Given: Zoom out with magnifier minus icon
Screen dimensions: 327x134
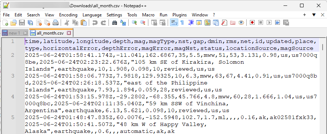Looking at the screenshot, I should tap(142, 23).
